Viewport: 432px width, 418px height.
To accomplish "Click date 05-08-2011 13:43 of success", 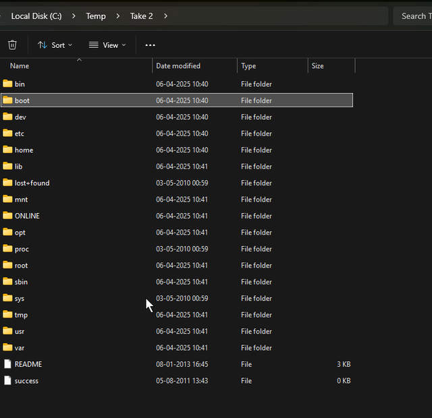I will [182, 380].
